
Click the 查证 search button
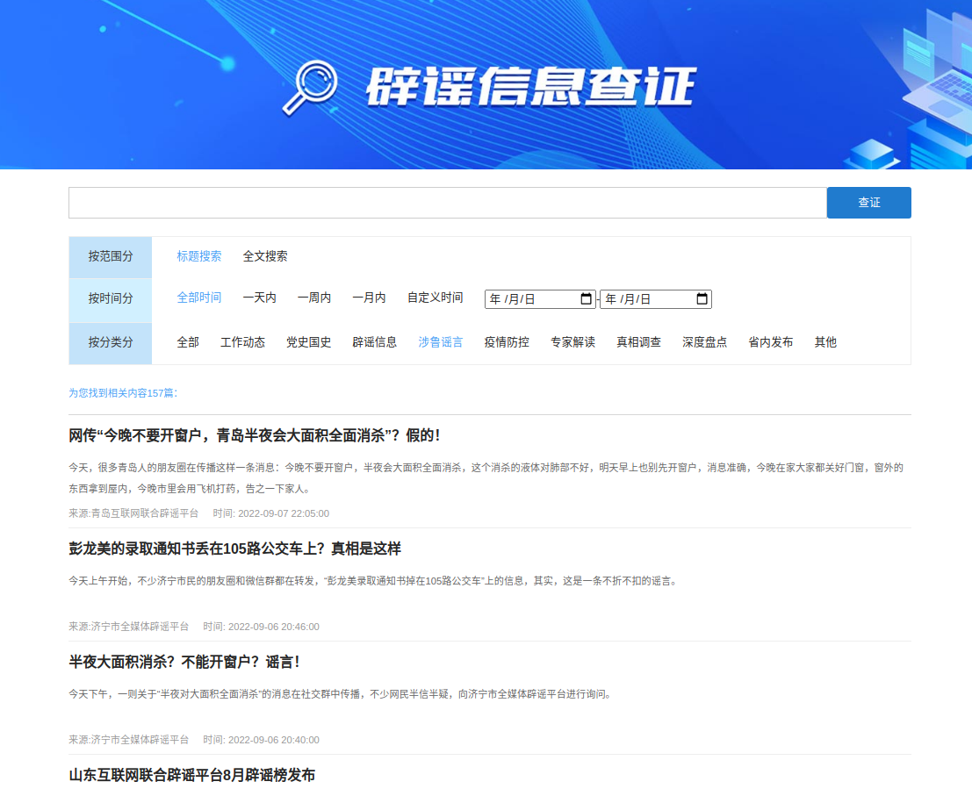click(868, 203)
